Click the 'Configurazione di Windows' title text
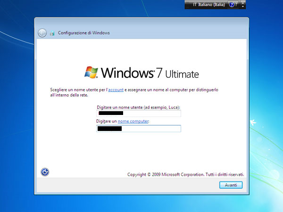This screenshot has width=283, height=212. (84, 33)
